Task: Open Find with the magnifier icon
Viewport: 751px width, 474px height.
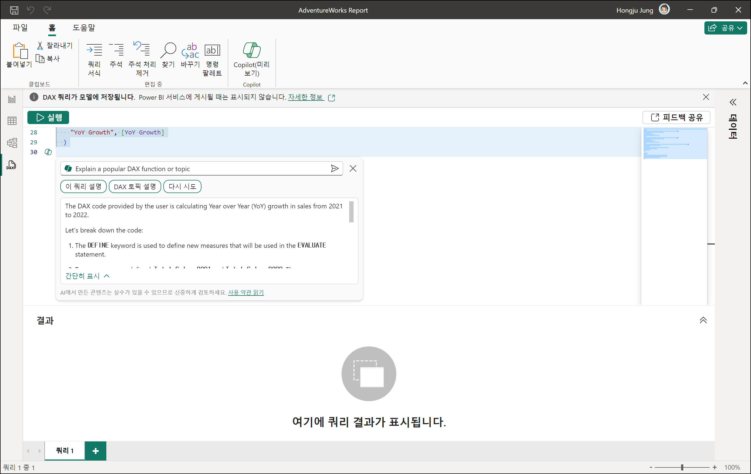Action: point(168,55)
